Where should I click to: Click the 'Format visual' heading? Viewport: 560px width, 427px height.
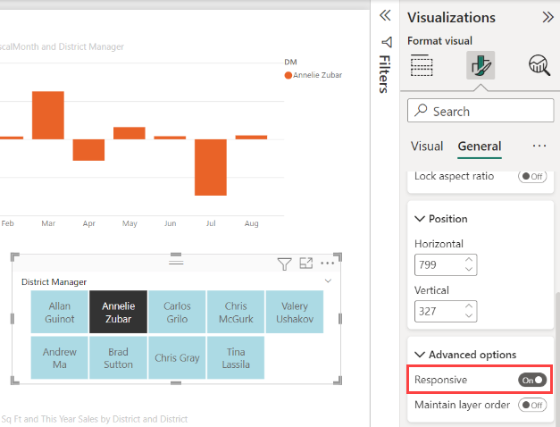coord(439,41)
